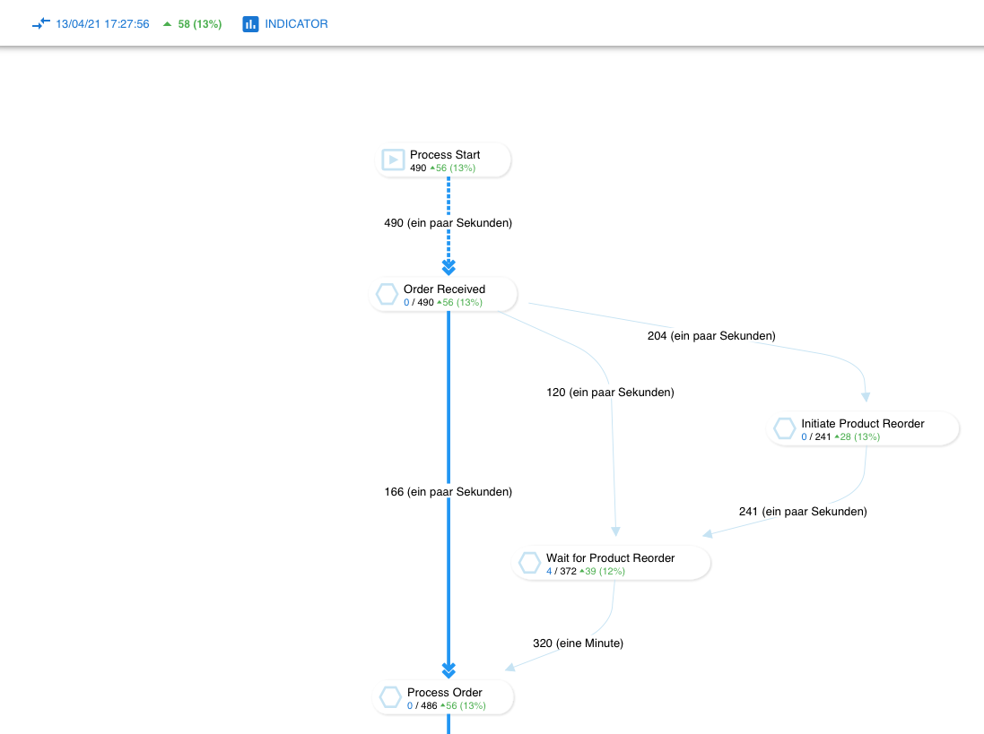Select the Process Order node label
984x734 pixels.
[444, 693]
